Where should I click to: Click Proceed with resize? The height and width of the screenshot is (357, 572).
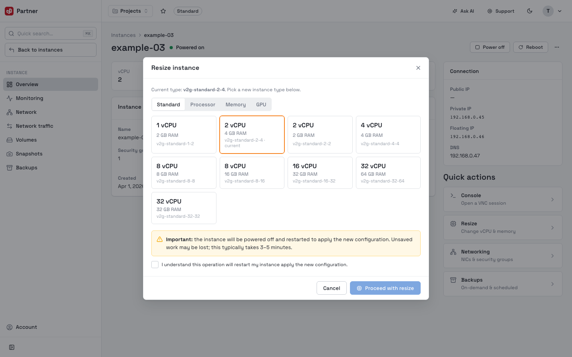pyautogui.click(x=385, y=288)
